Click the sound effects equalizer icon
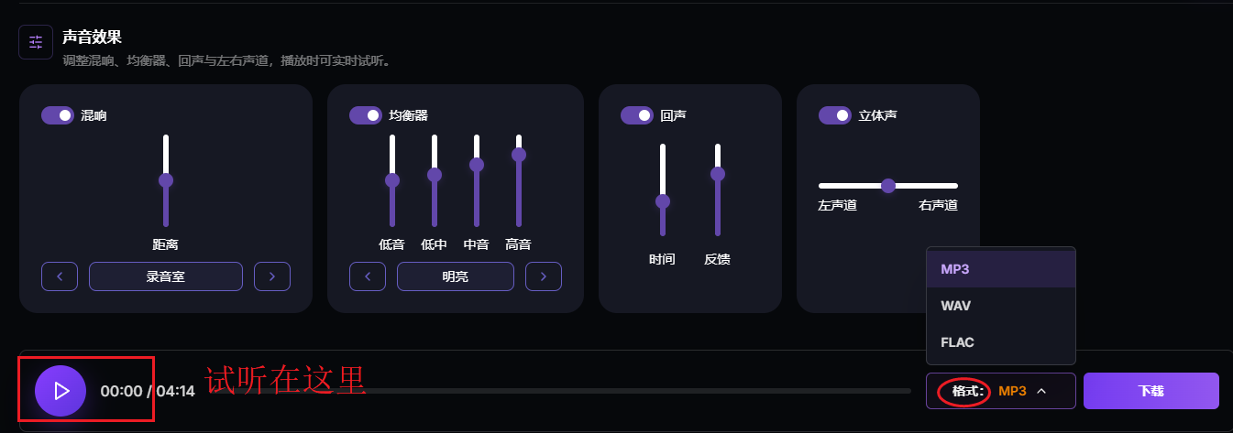This screenshot has height=433, width=1233. coord(36,42)
